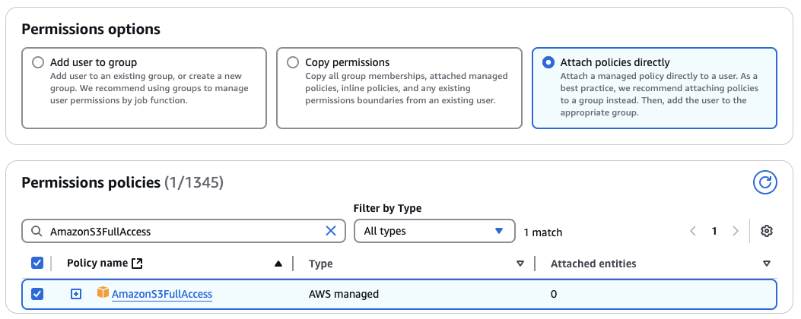Image resolution: width=801 pixels, height=319 pixels.
Task: Click the external link icon beside Policy name
Action: (137, 264)
